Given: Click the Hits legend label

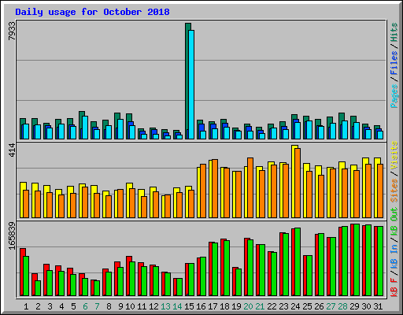Looking at the screenshot, I should click(x=394, y=32).
